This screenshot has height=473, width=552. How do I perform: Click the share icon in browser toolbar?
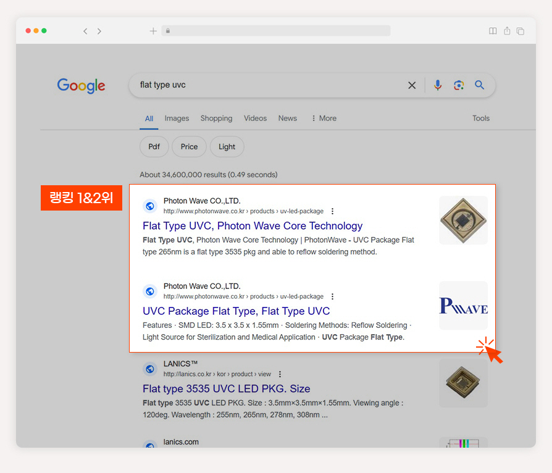pyautogui.click(x=507, y=31)
